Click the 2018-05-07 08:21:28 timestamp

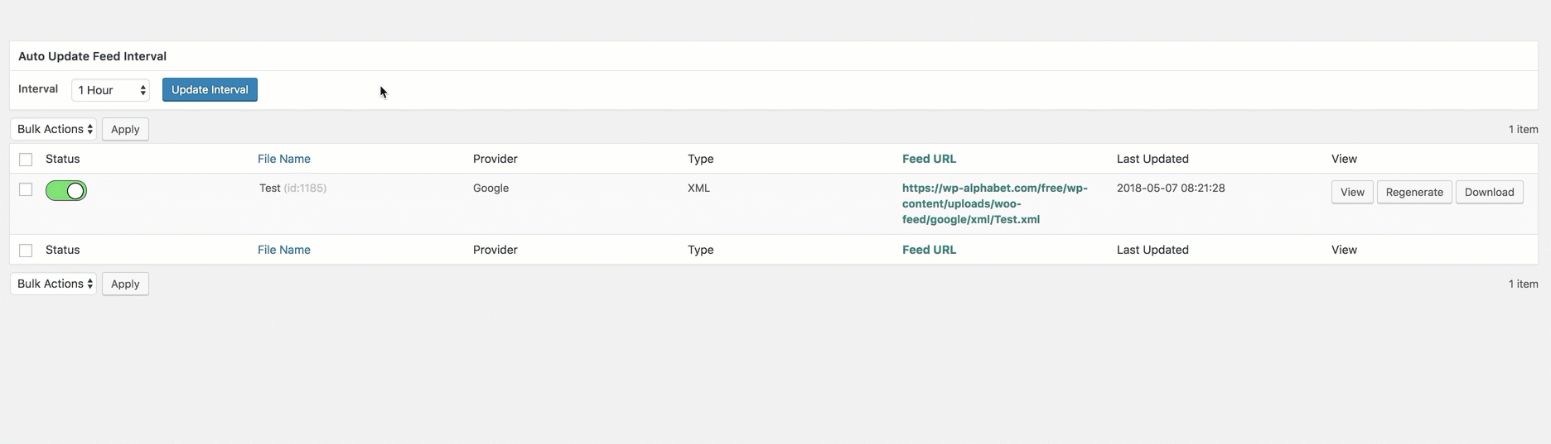coord(1171,188)
